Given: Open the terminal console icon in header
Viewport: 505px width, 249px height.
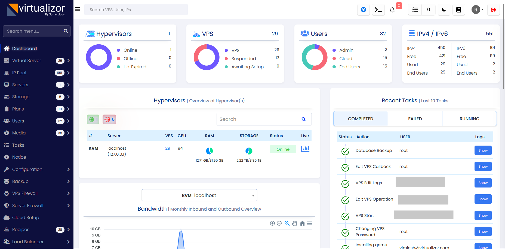Looking at the screenshot, I should (378, 10).
